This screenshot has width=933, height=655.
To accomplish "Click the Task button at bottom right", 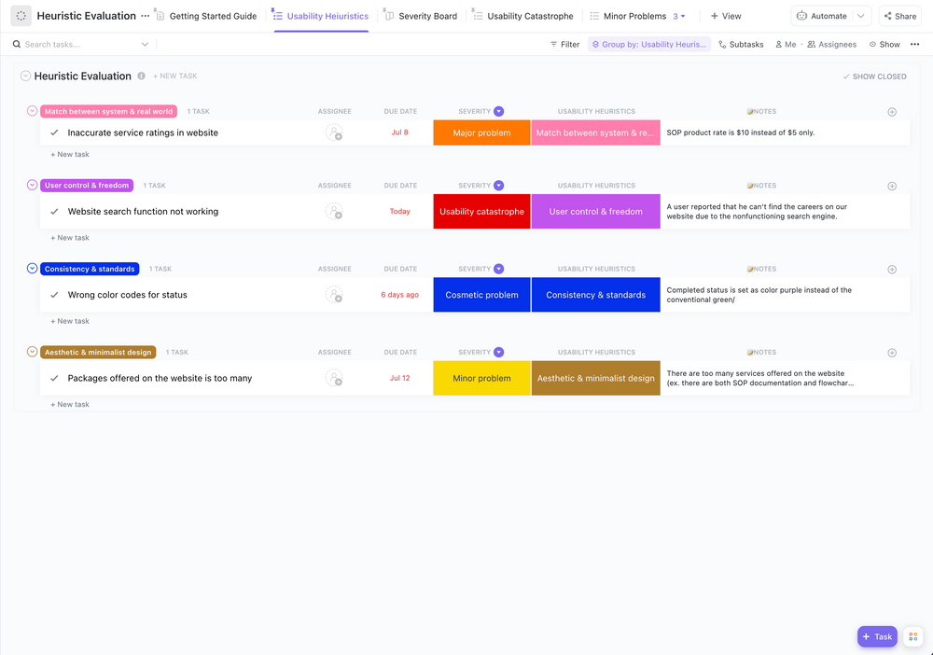I will click(x=876, y=635).
